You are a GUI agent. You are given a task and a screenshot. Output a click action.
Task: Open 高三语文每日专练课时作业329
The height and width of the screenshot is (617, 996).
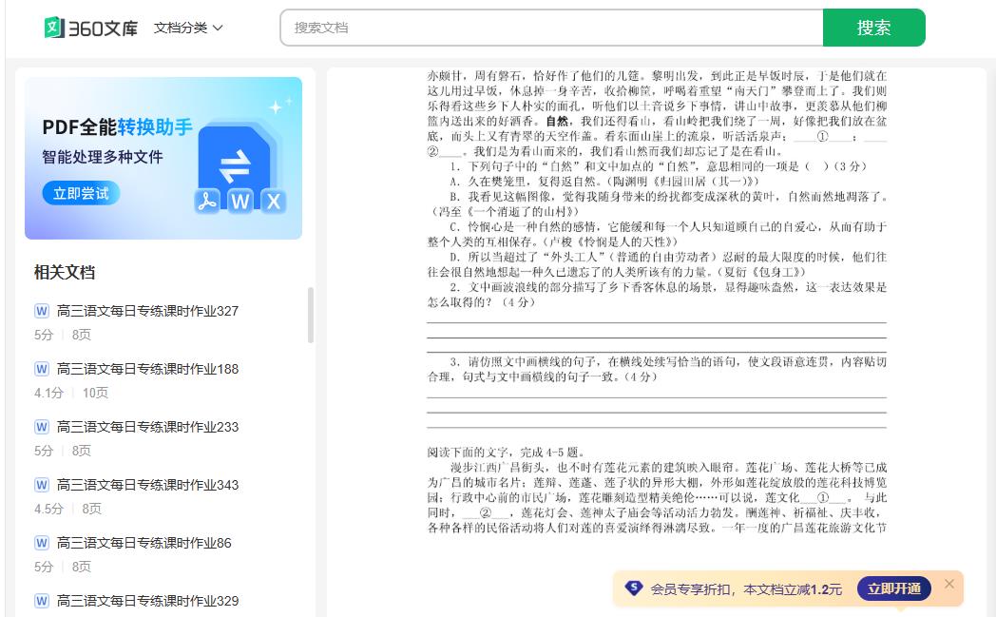[x=147, y=601]
